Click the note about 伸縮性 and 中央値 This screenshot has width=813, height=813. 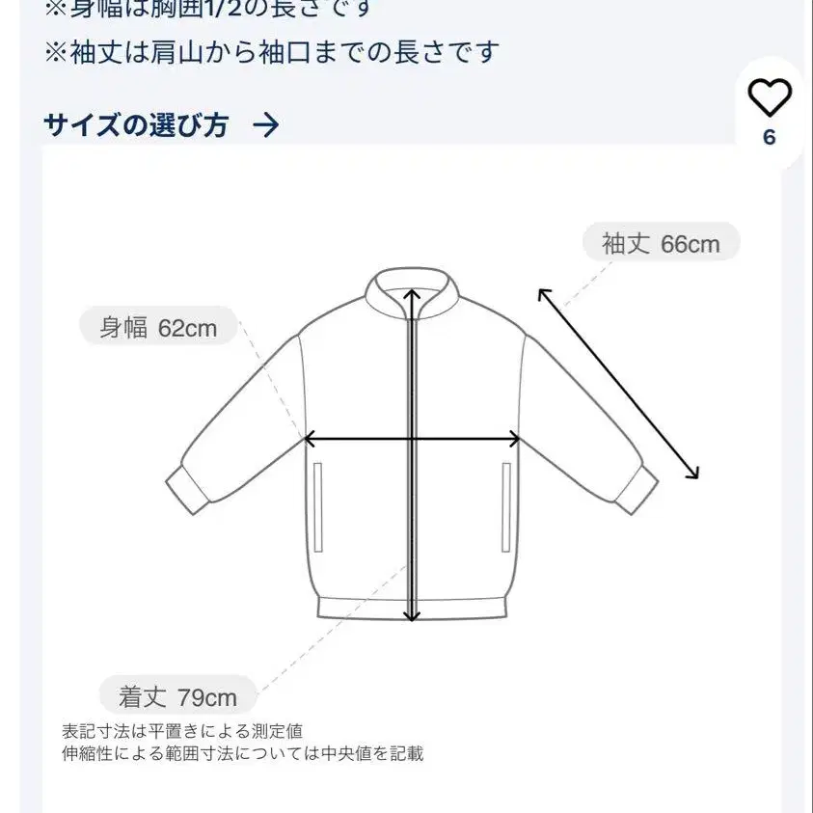(x=243, y=753)
